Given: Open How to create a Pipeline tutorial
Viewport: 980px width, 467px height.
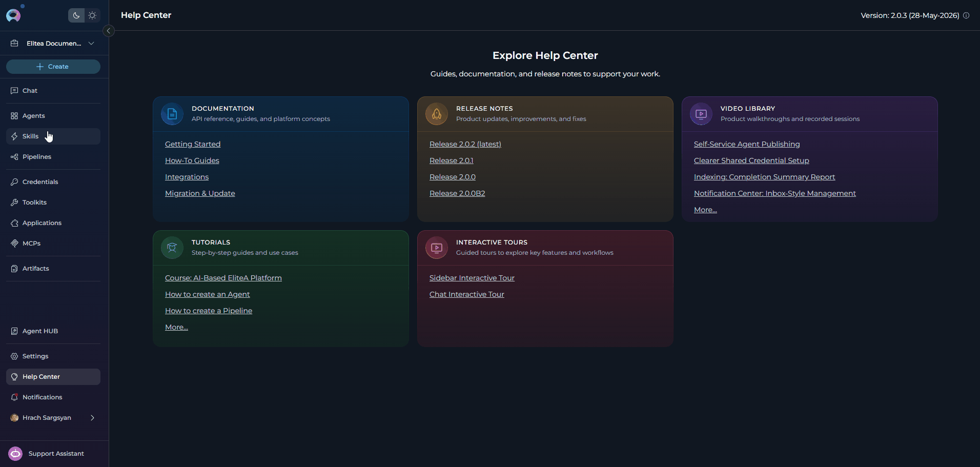Looking at the screenshot, I should 209,311.
